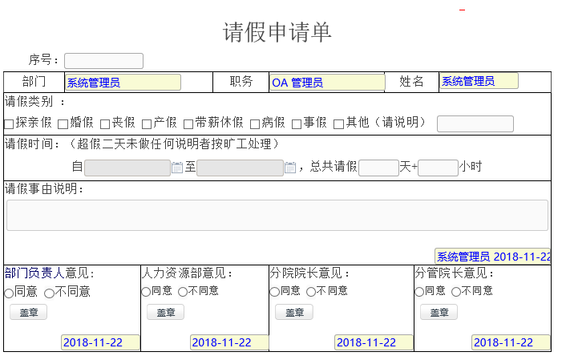The height and width of the screenshot is (356, 566).
Task: Open calendar picker for leave start date
Action: (x=177, y=168)
